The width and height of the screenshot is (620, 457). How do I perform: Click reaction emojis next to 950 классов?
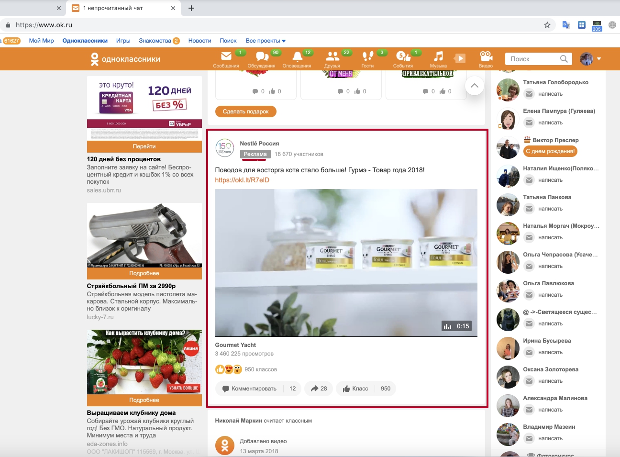point(229,369)
